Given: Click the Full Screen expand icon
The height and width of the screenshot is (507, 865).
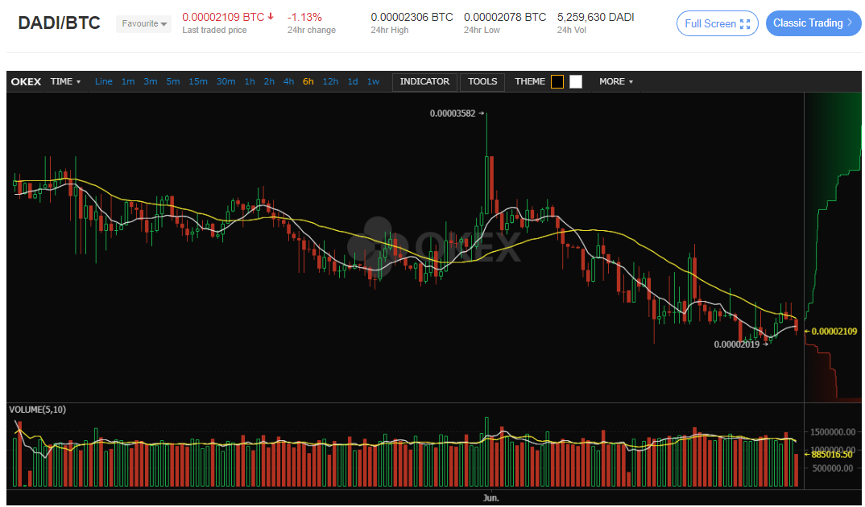Looking at the screenshot, I should (744, 24).
